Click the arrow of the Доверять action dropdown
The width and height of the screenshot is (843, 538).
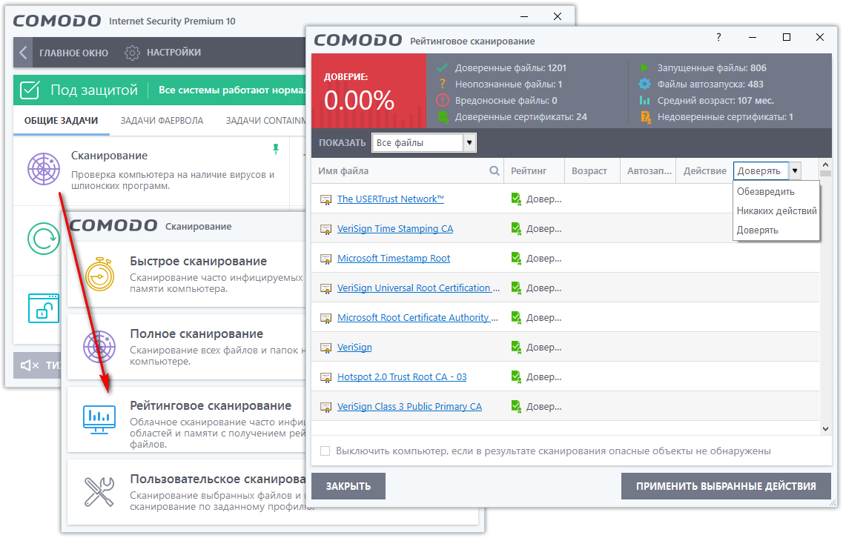(795, 171)
